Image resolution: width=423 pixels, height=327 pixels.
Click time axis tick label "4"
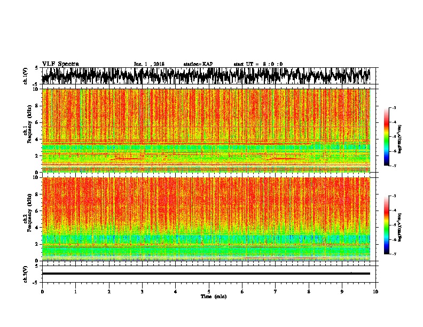(x=176, y=292)
